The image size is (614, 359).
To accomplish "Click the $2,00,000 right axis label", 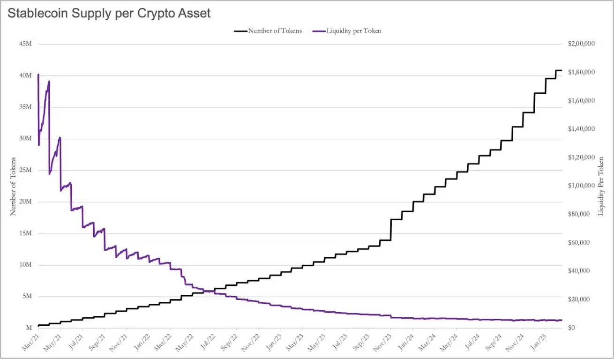I will (582, 44).
